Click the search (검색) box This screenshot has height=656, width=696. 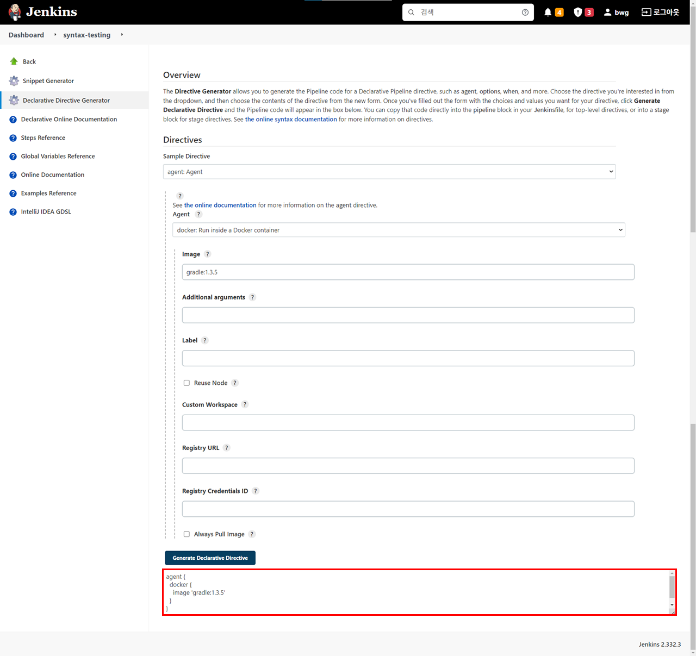(468, 12)
